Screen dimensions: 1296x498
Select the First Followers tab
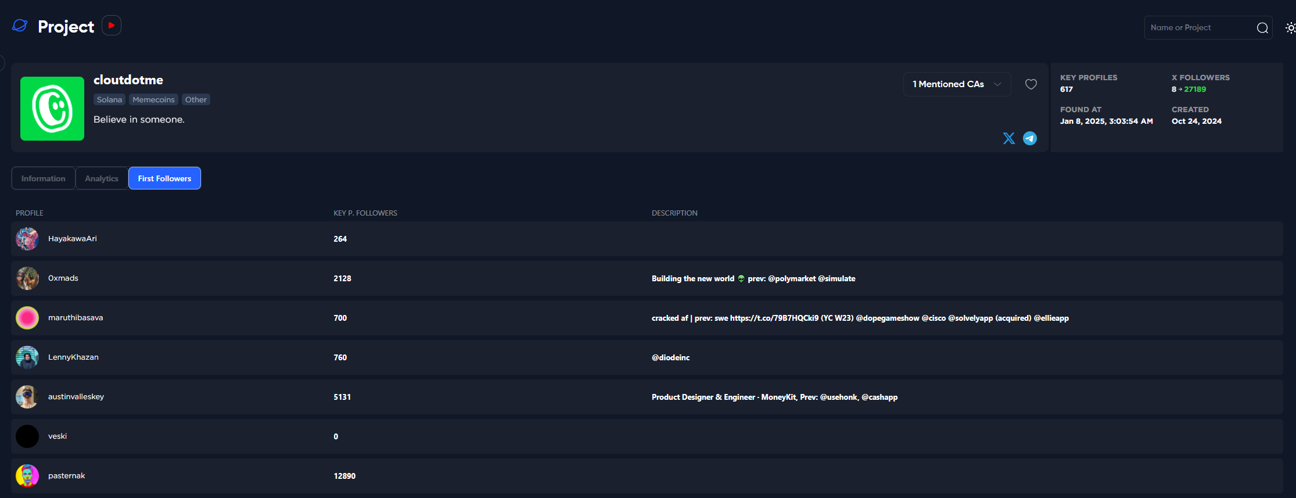(x=164, y=178)
